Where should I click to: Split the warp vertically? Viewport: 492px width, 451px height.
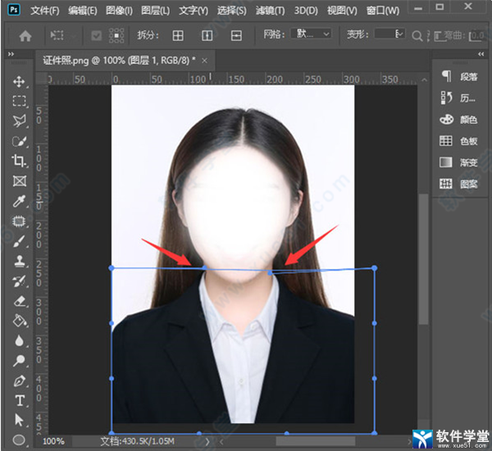coord(207,36)
